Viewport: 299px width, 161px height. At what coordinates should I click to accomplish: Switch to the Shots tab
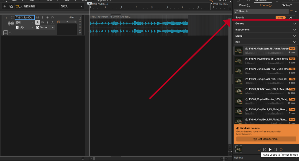286,5
